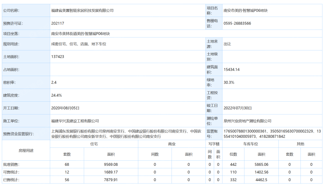Click the 占地面积 label
The height and width of the screenshot is (186, 325).
coord(11,70)
